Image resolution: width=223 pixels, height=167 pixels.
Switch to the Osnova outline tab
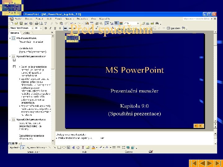(15, 33)
